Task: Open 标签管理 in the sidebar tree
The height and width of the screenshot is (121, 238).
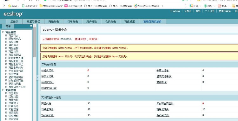Action: [13, 74]
